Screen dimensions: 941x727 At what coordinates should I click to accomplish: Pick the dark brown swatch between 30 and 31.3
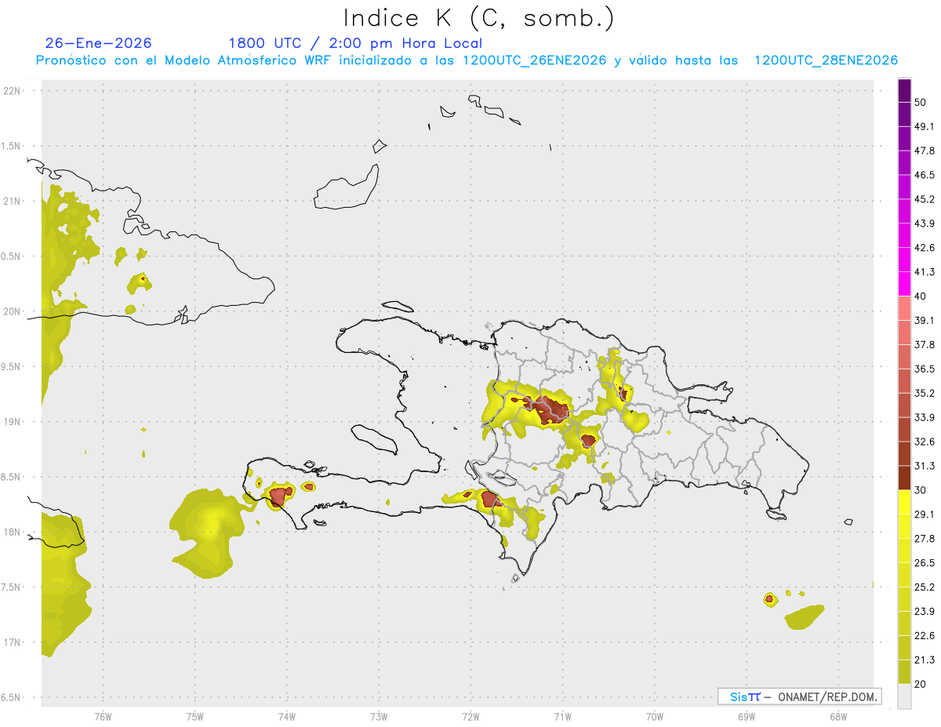[904, 478]
